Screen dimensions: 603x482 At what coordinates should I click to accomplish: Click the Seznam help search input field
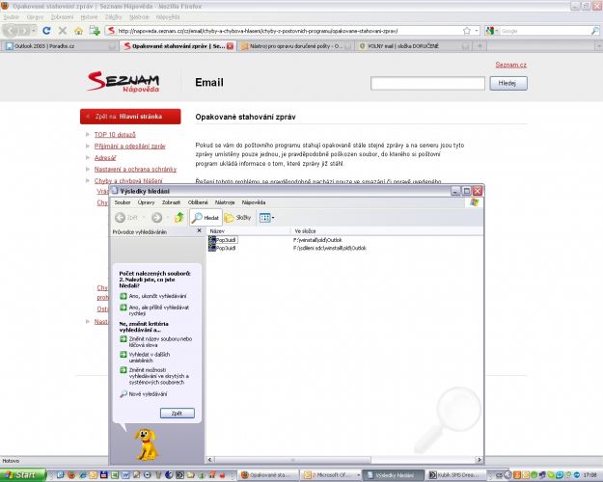pyautogui.click(x=427, y=83)
